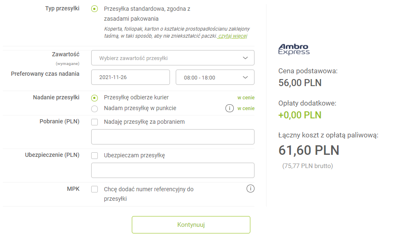395x238 pixels.
Task: Check Chcę dodać numer referencyjny box
Action: click(x=95, y=189)
